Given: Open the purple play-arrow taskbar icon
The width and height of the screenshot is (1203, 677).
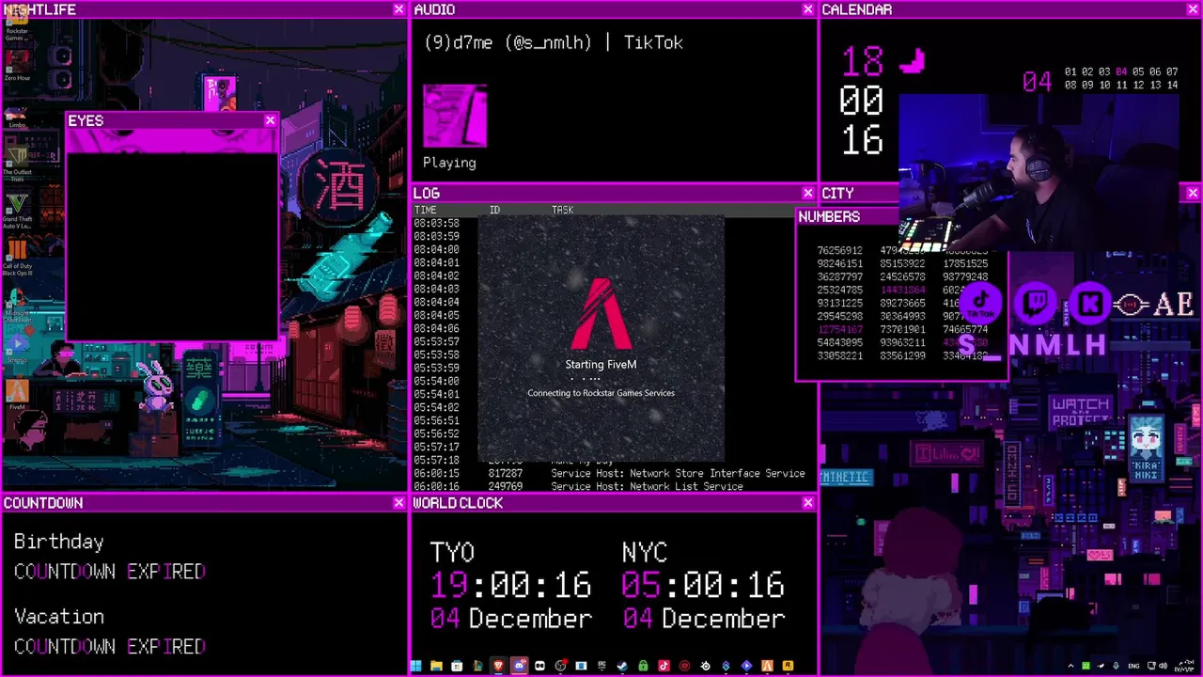Looking at the screenshot, I should click(x=746, y=667).
